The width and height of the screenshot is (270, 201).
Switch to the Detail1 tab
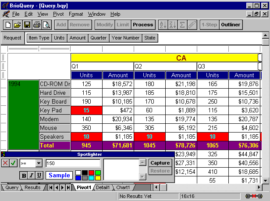point(103,187)
